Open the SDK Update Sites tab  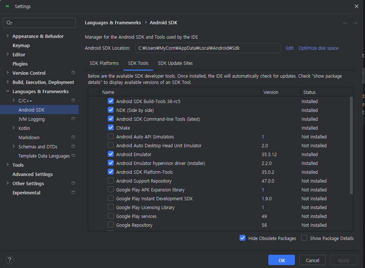click(x=175, y=63)
